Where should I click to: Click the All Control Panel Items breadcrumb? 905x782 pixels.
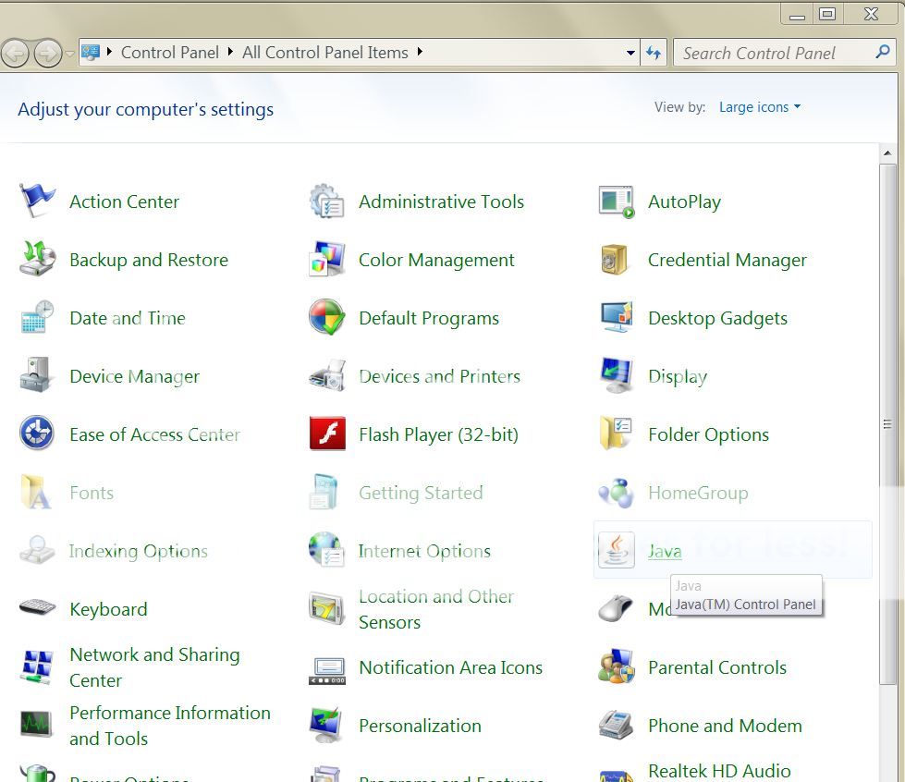pos(325,53)
